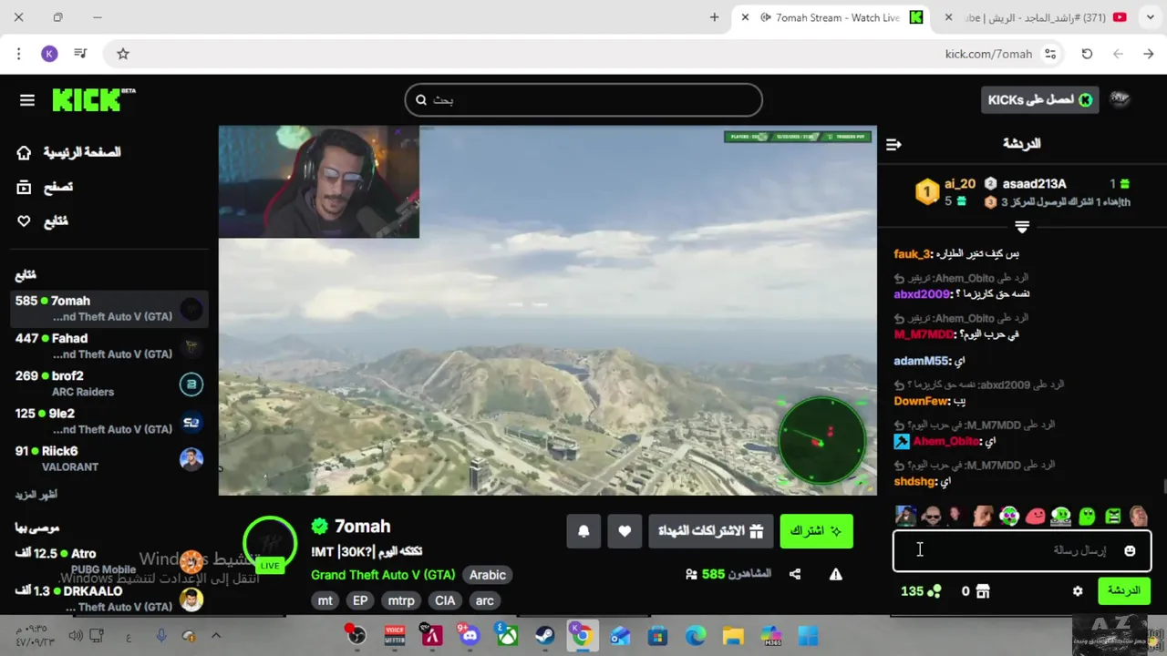Open the home page sidebar link
Image resolution: width=1167 pixels, height=656 pixels.
[69, 152]
